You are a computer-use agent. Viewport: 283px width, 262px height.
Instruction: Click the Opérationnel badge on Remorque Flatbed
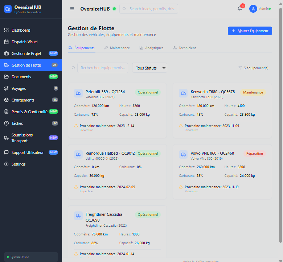click(x=148, y=153)
